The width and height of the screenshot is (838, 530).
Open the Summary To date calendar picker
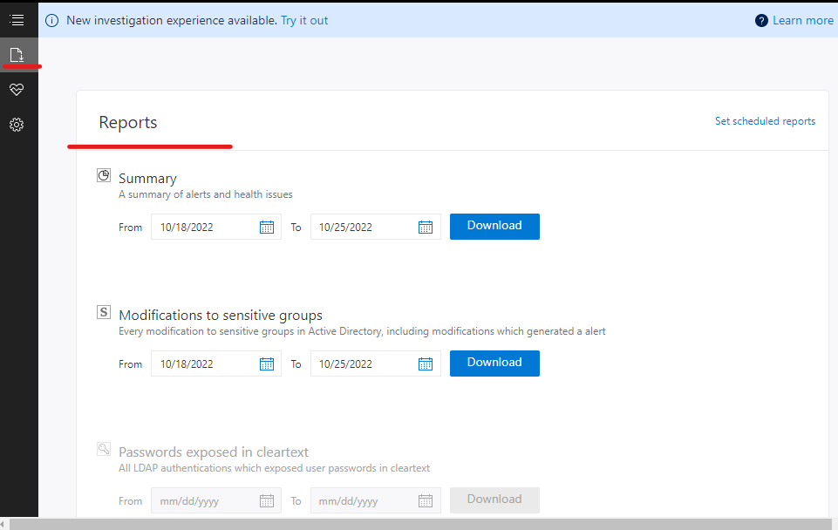coord(426,227)
